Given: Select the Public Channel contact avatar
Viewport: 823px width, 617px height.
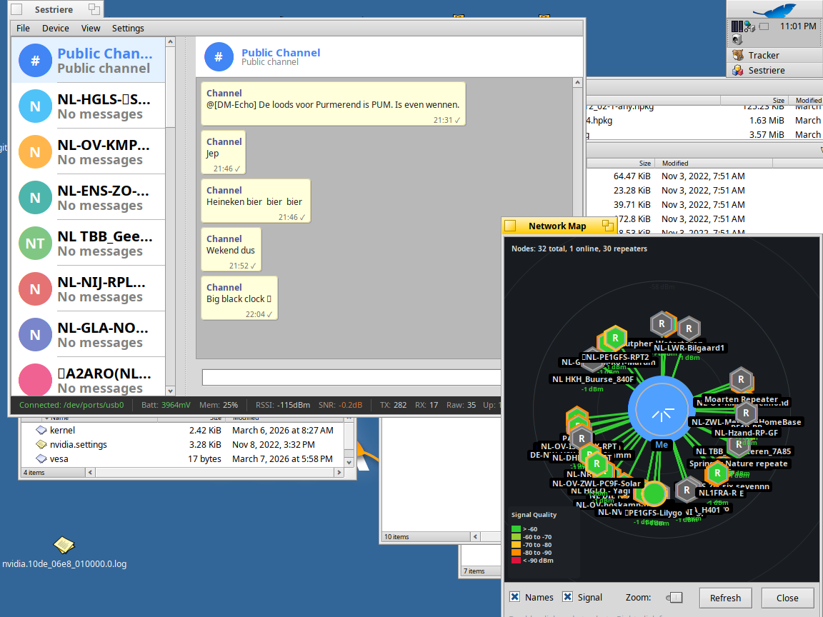Looking at the screenshot, I should click(x=35, y=60).
